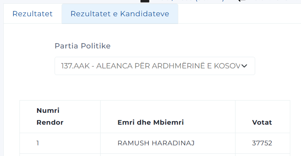The image size is (301, 156).
Task: Click the 37752 votes cell
Action: coord(262,143)
